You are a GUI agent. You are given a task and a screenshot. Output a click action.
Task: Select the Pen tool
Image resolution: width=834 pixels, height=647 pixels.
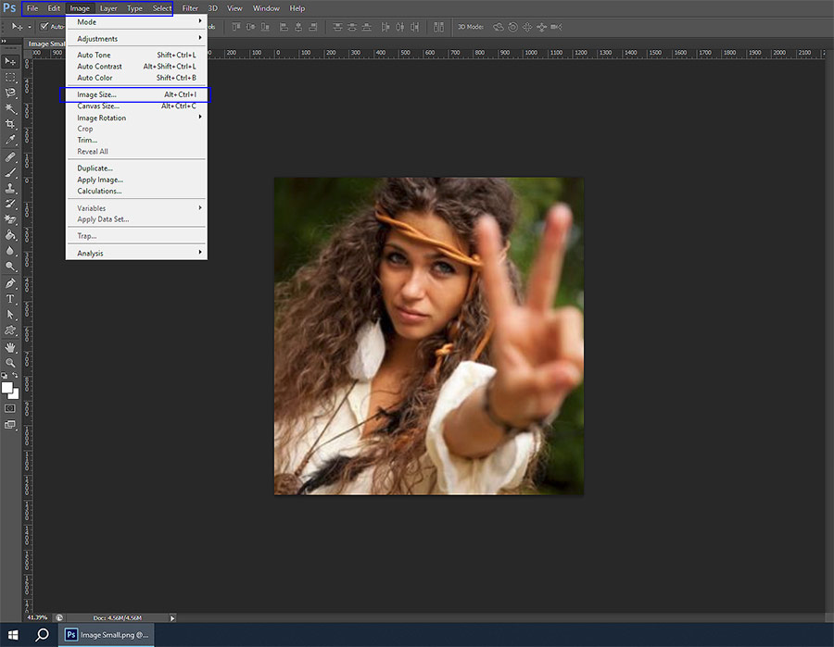click(x=11, y=282)
